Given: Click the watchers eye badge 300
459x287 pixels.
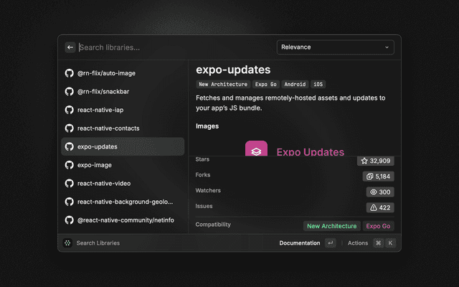Looking at the screenshot, I should tap(379, 192).
